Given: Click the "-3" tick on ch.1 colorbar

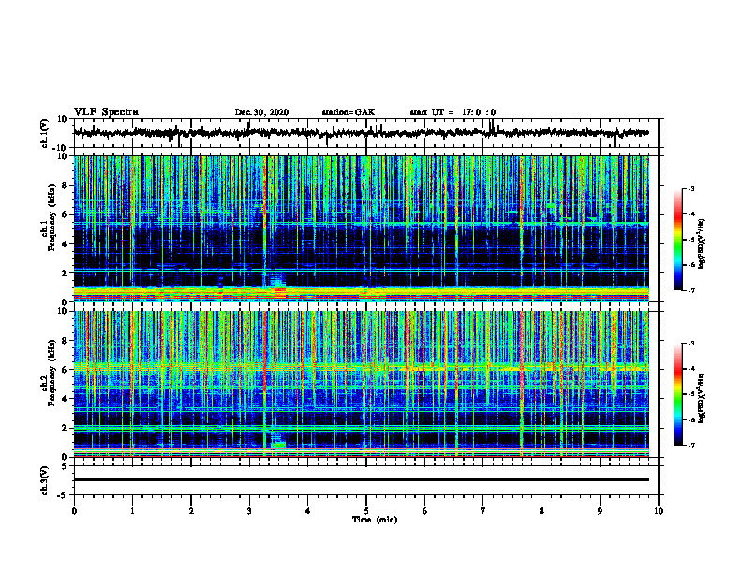Looking at the screenshot, I should (x=690, y=188).
